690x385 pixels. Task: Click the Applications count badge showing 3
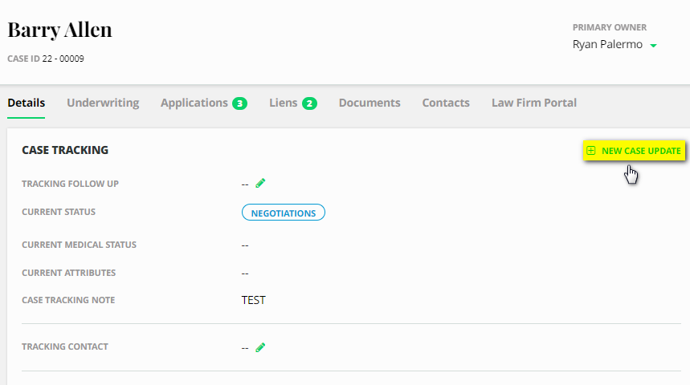tap(239, 103)
